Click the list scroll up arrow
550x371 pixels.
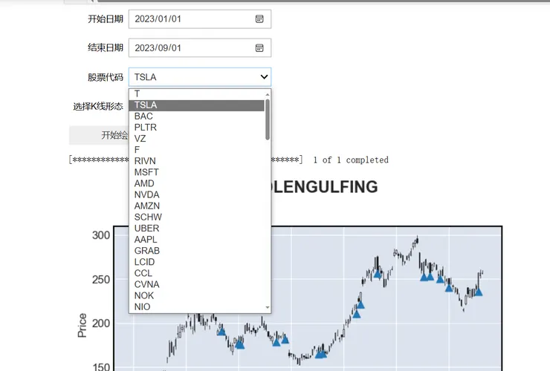tap(268, 94)
